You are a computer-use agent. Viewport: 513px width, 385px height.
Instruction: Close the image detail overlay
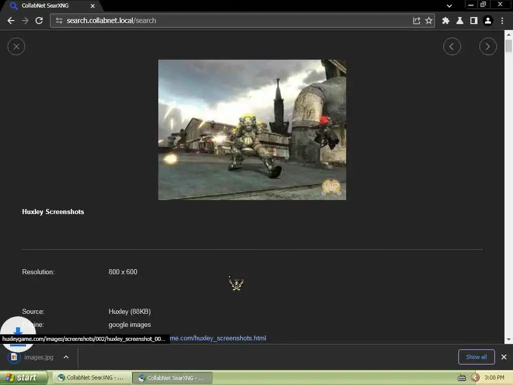[16, 47]
